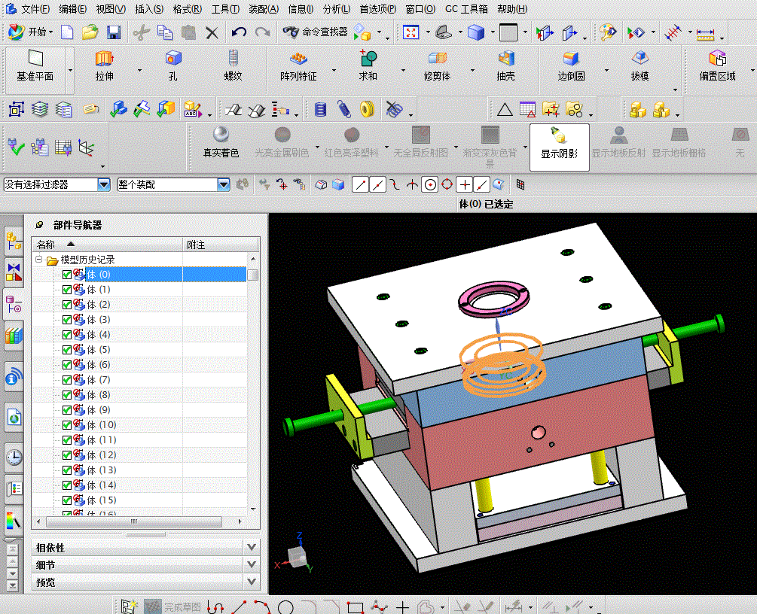Open the color palette sidebar icon
757x614 pixels.
coord(14,521)
